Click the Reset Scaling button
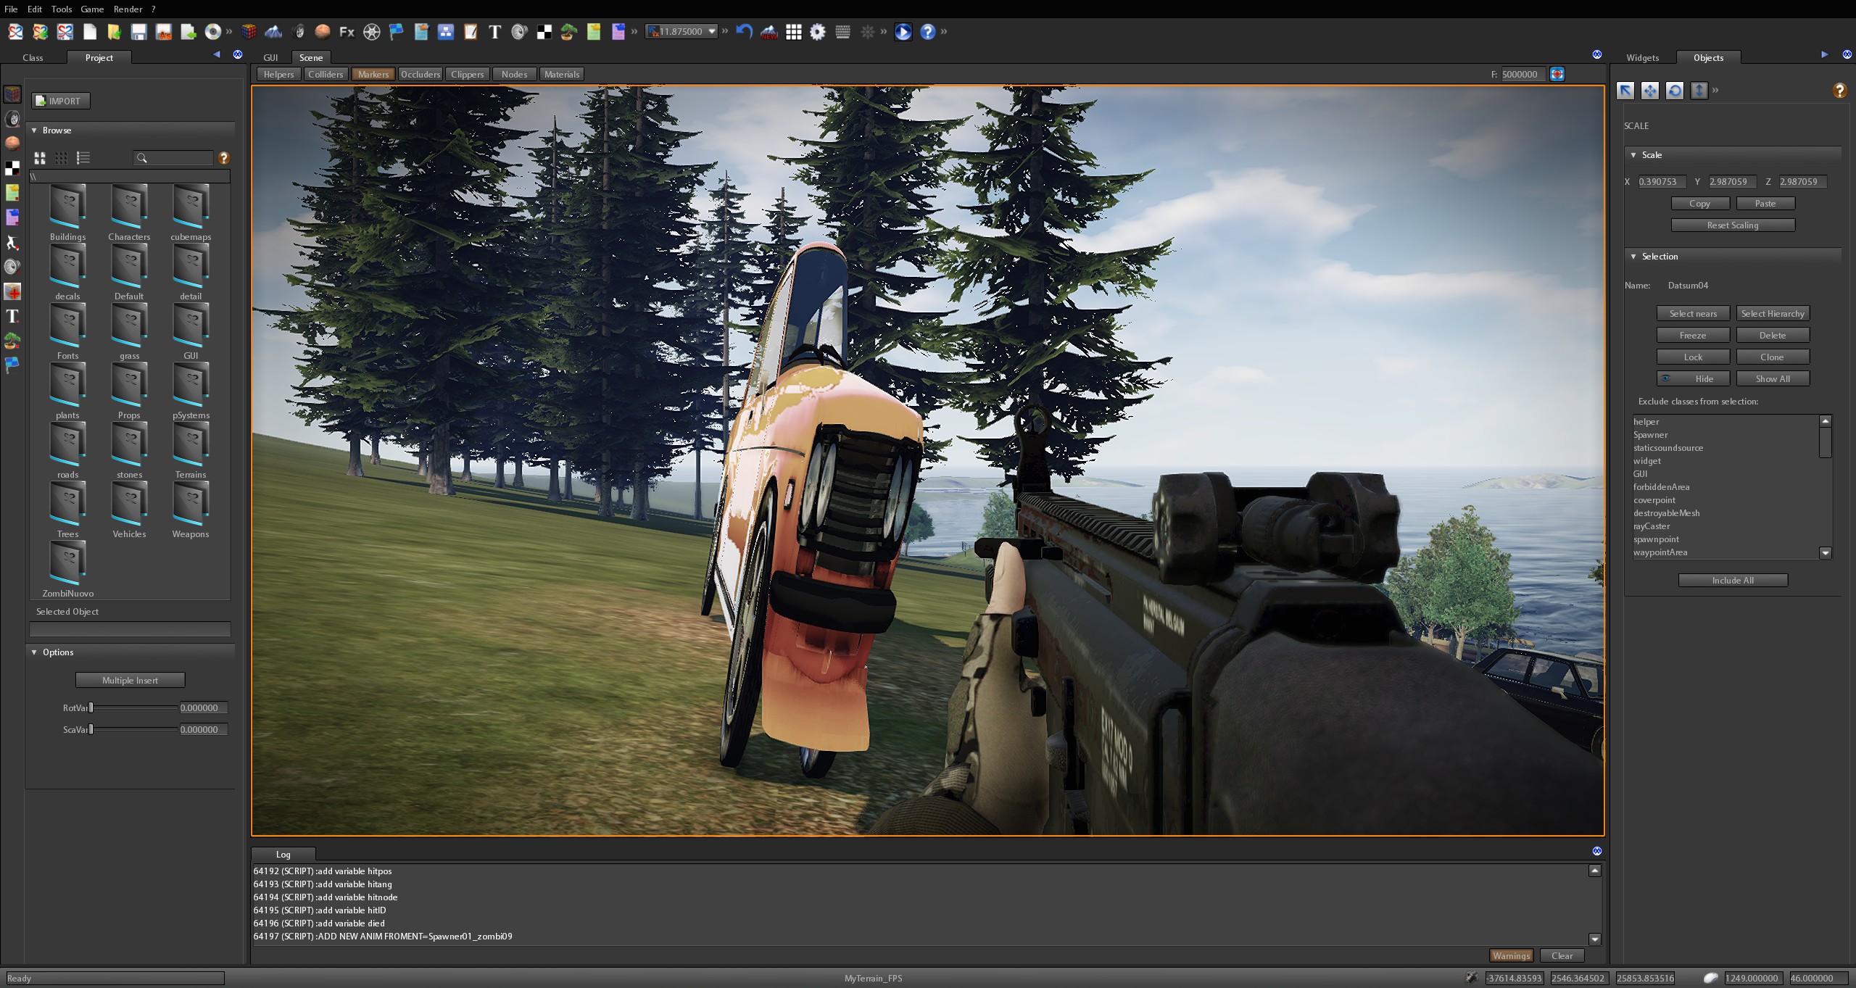1856x988 pixels. click(1733, 225)
